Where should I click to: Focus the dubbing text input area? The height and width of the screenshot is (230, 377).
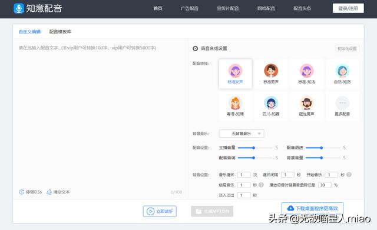pos(100,115)
